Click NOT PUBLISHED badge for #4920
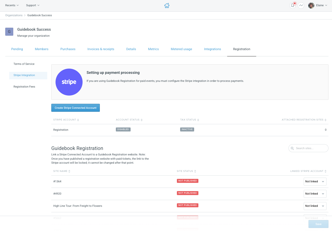332x231 pixels. point(188,193)
